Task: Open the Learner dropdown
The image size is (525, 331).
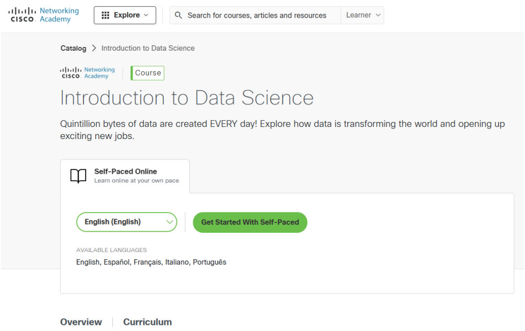Action: pos(363,15)
